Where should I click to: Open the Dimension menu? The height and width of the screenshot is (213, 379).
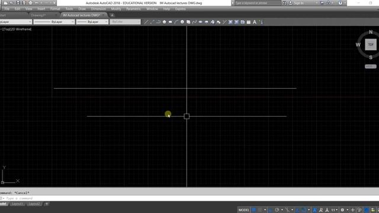(98, 9)
